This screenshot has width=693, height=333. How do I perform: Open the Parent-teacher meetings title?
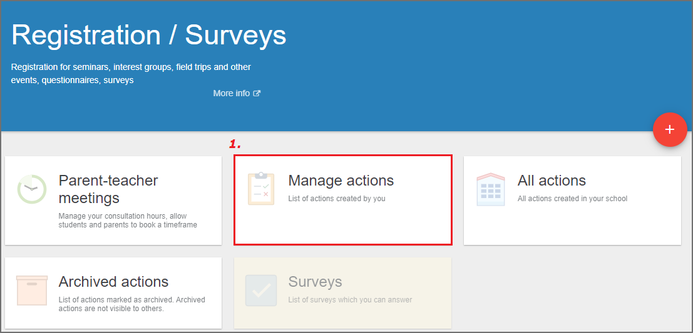click(108, 189)
